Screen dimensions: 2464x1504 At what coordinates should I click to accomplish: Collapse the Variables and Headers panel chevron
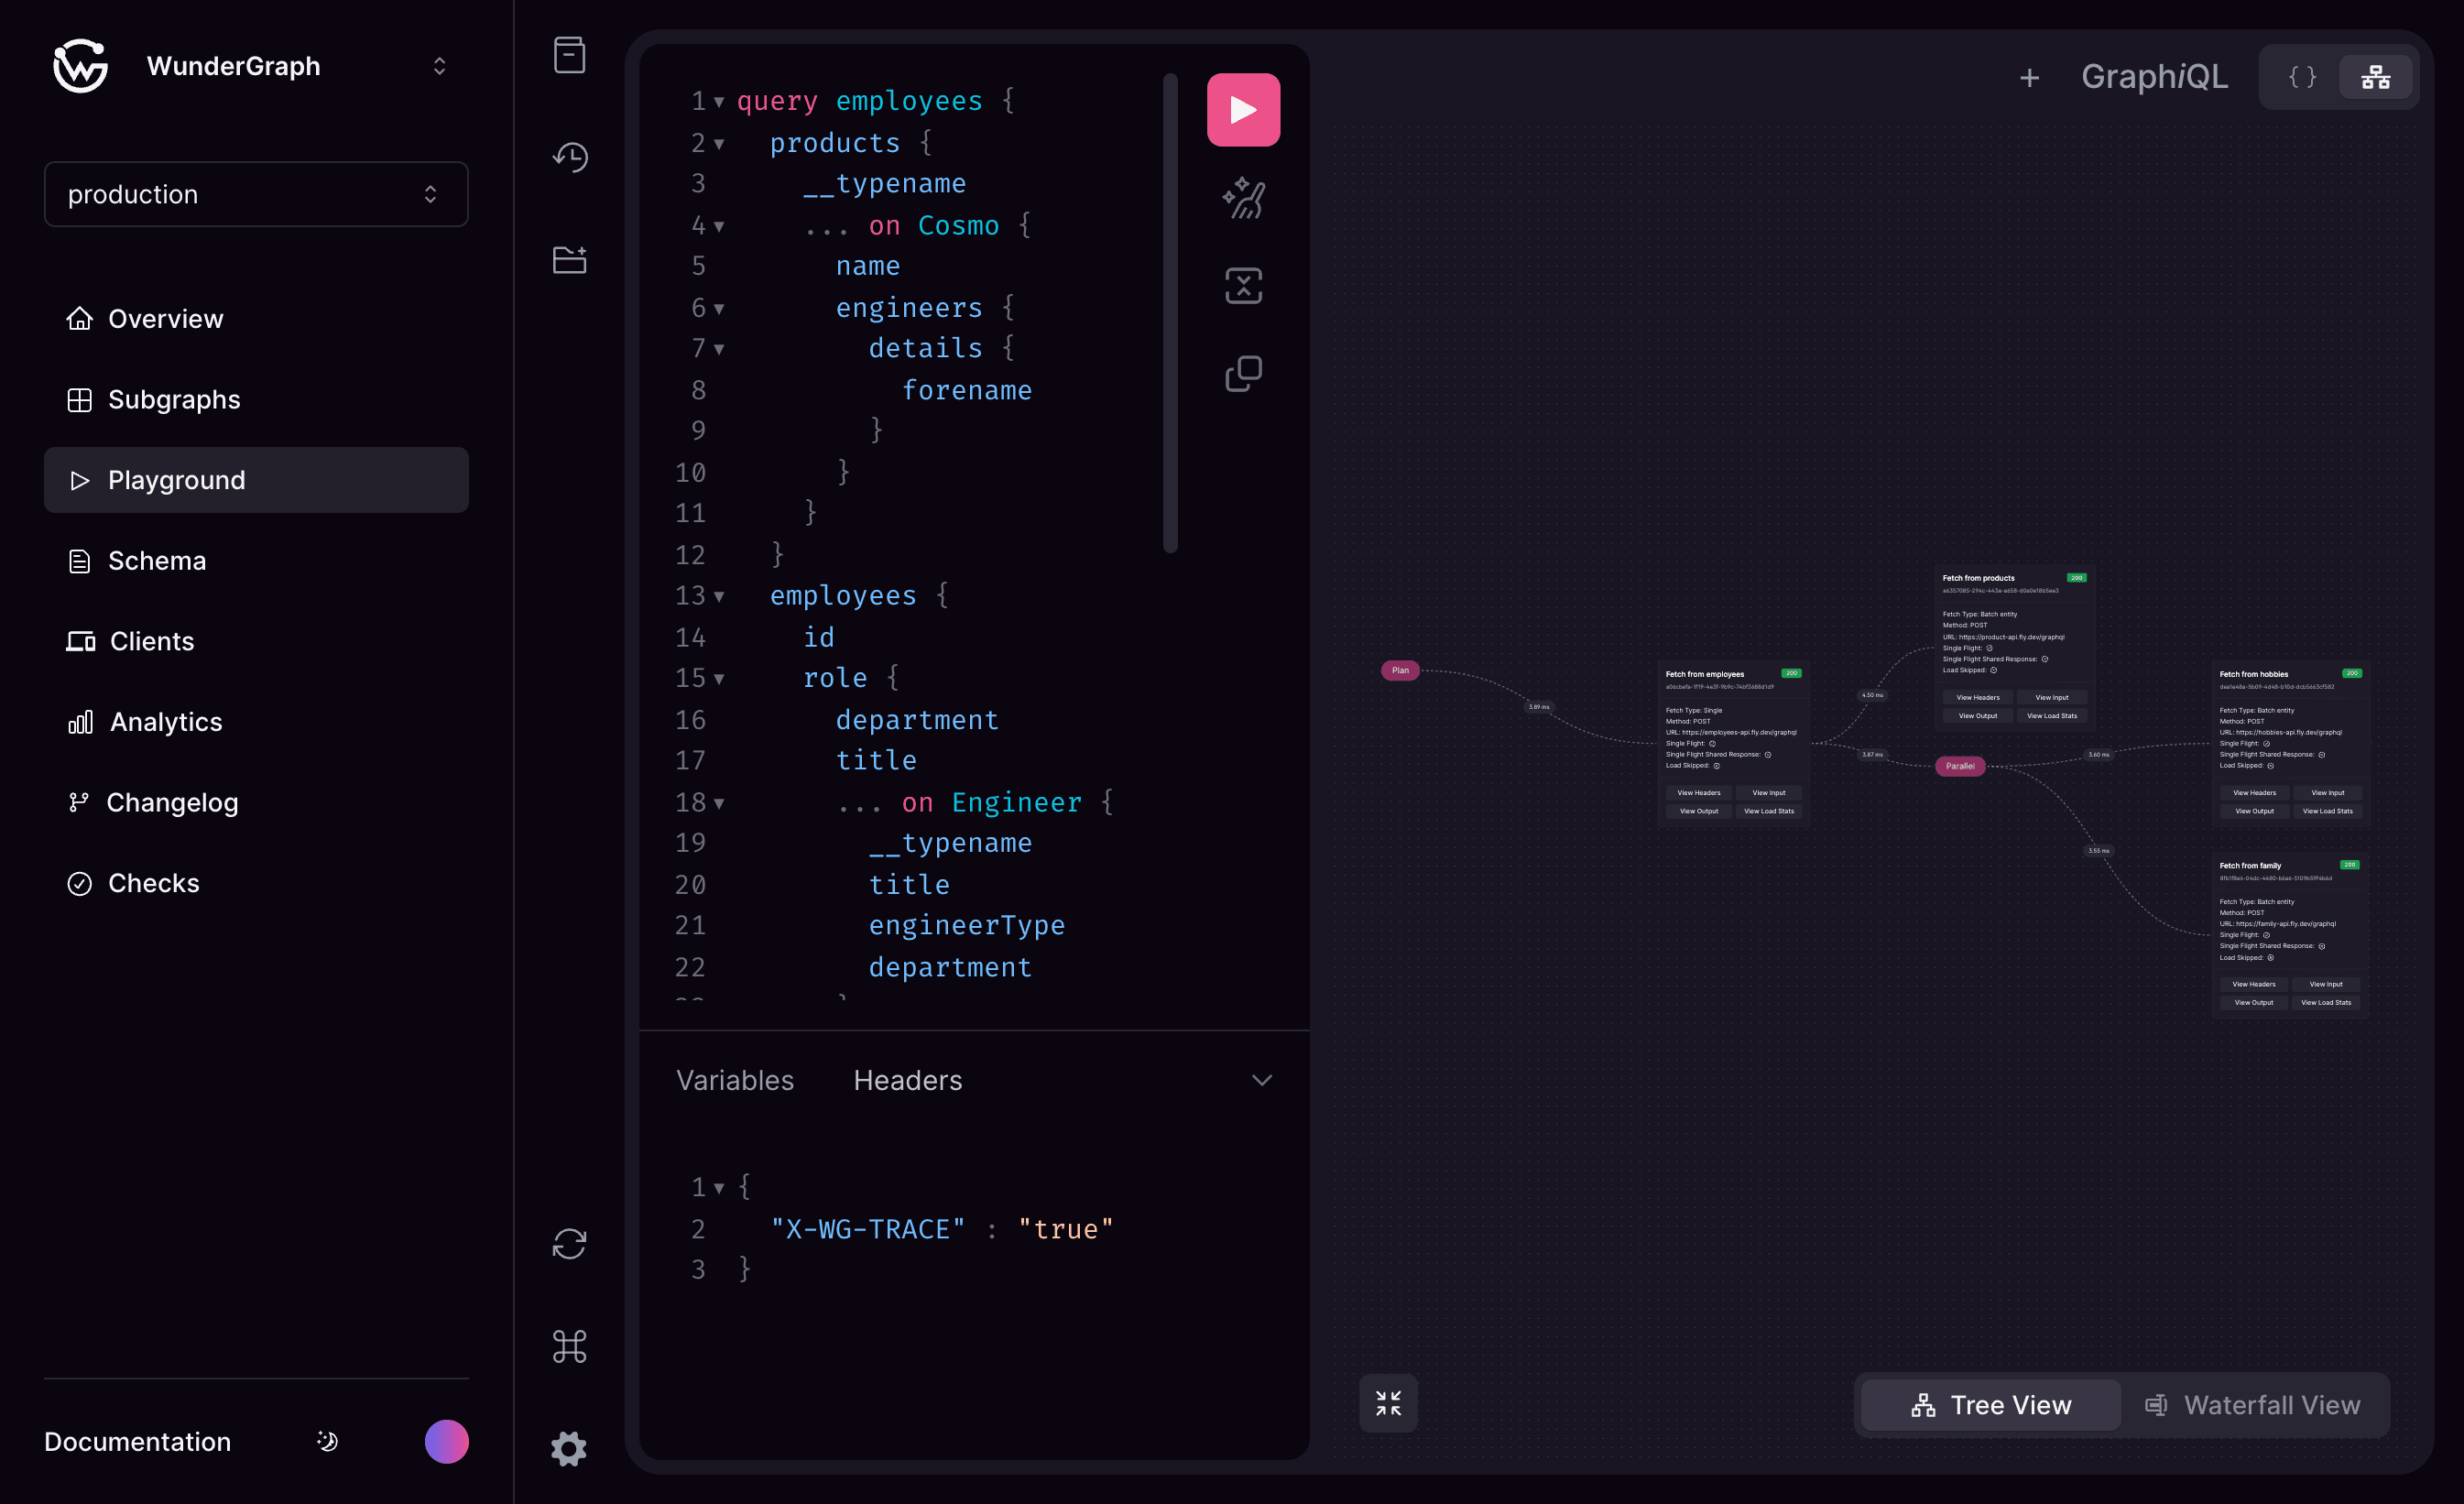(x=1262, y=1080)
